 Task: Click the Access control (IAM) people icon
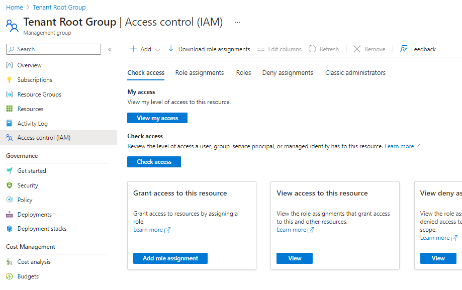pyautogui.click(x=10, y=138)
